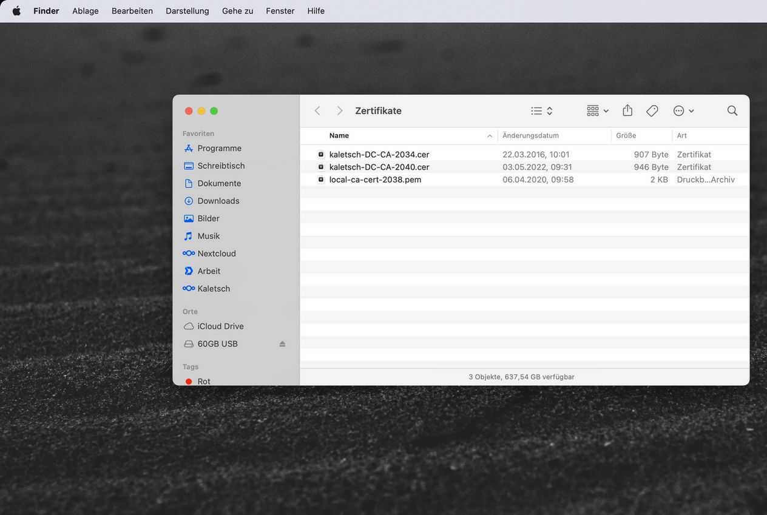
Task: Click the Share icon in Finder toolbar
Action: [x=627, y=110]
